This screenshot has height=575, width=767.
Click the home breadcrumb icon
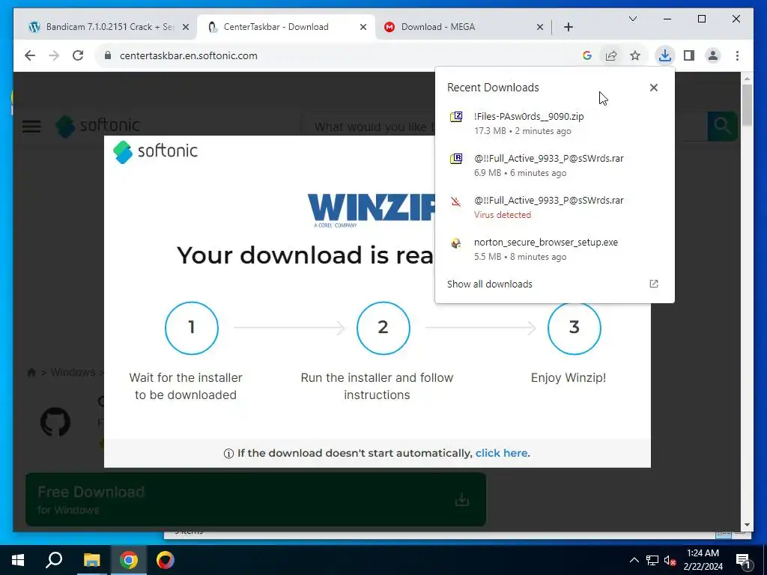(31, 373)
